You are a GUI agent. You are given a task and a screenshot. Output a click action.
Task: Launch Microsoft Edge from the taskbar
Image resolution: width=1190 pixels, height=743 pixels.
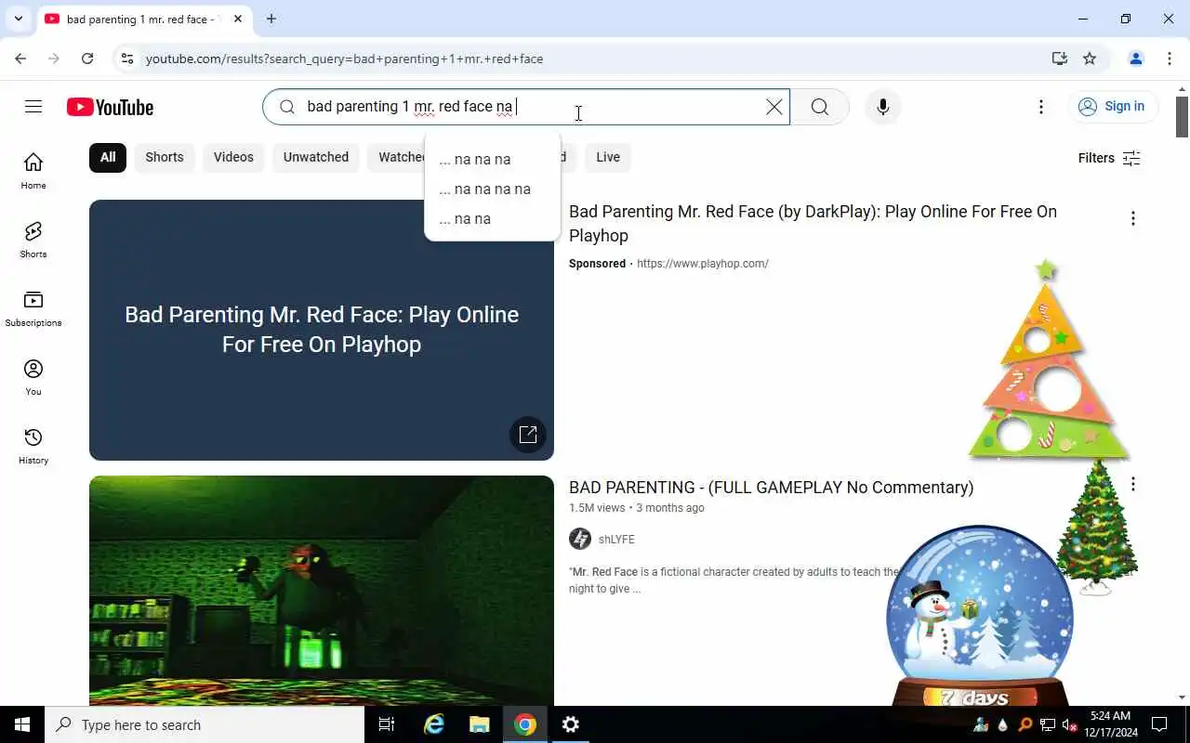(x=434, y=724)
